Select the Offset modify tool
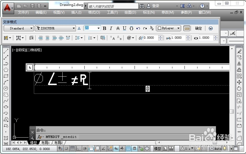 tap(239, 70)
